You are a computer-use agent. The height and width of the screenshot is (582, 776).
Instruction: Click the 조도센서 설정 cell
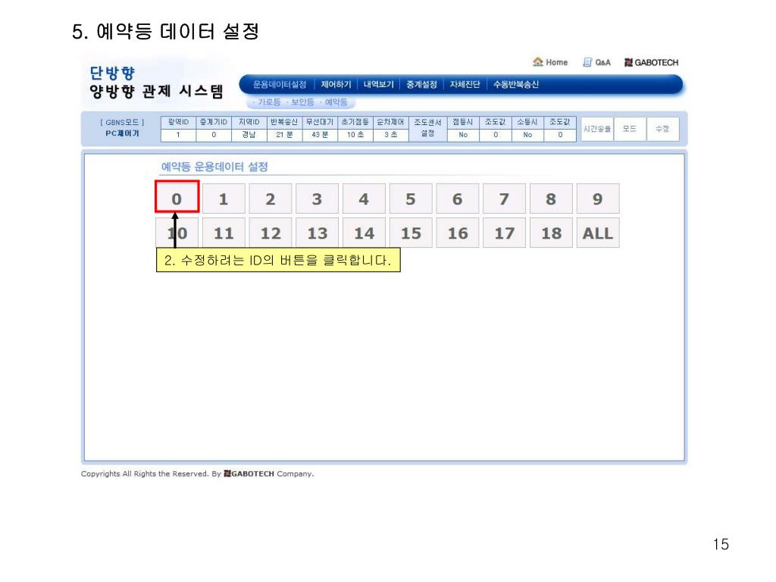coord(427,128)
